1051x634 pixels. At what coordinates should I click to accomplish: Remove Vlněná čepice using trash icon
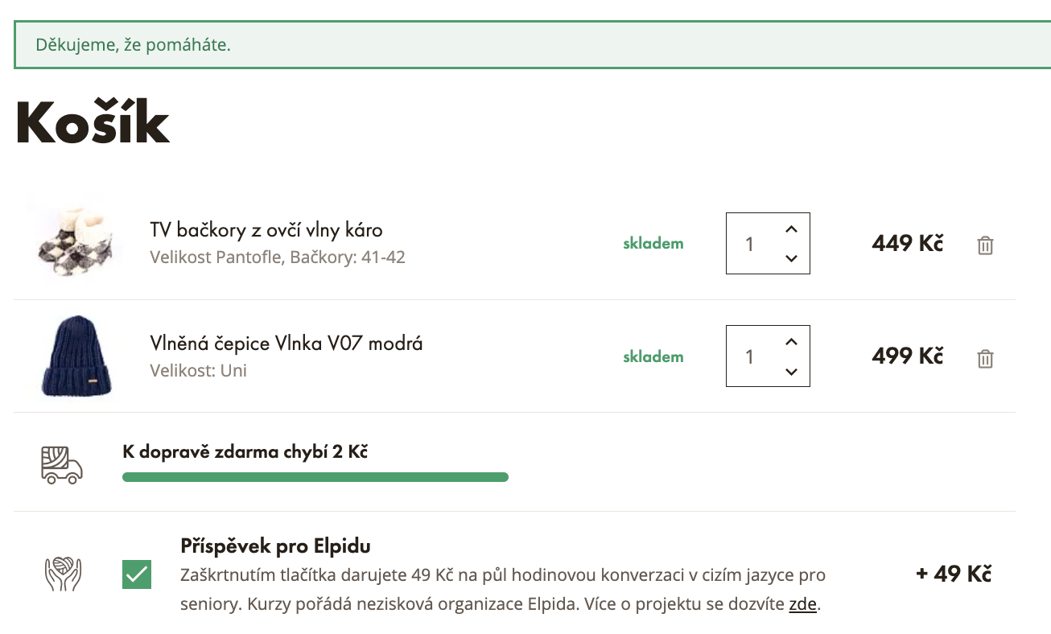(x=985, y=359)
